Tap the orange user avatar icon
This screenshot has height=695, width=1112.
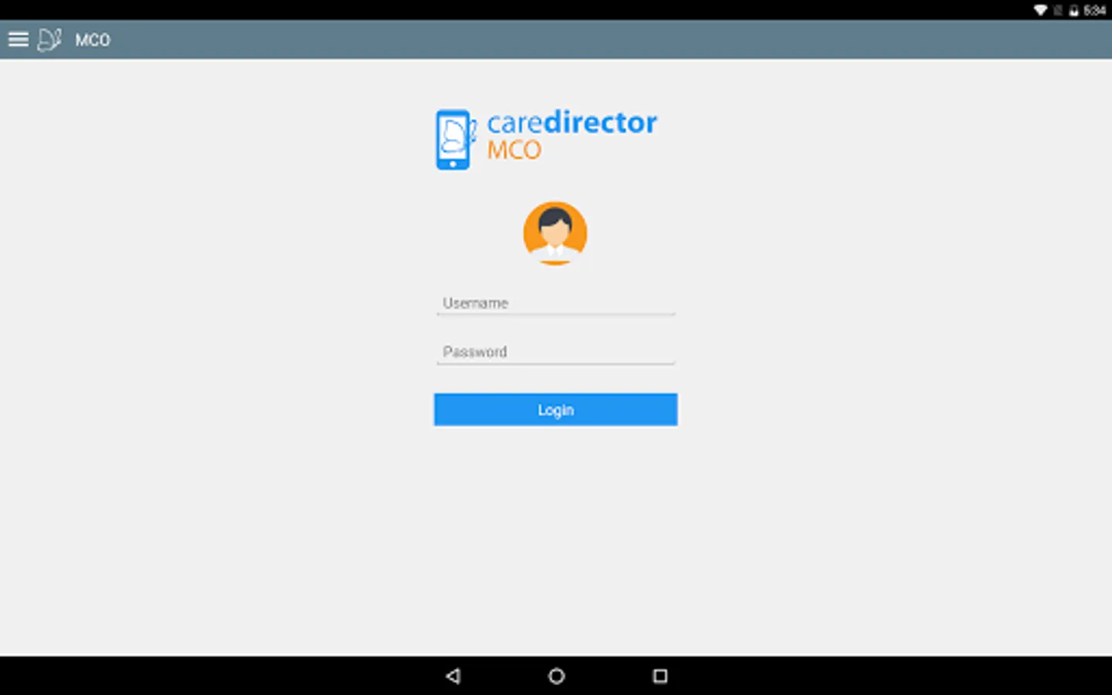click(x=555, y=233)
